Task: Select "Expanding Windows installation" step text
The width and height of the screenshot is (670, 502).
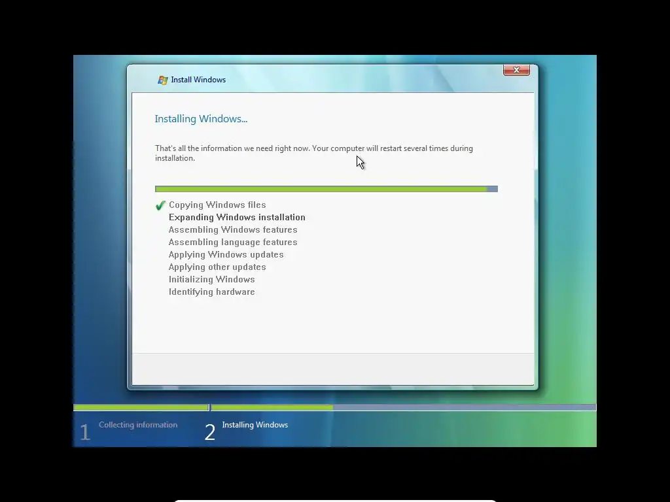Action: tap(237, 217)
